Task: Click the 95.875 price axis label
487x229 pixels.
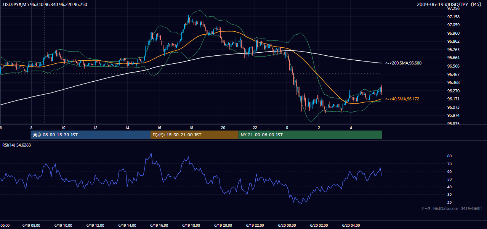Action: (453, 124)
